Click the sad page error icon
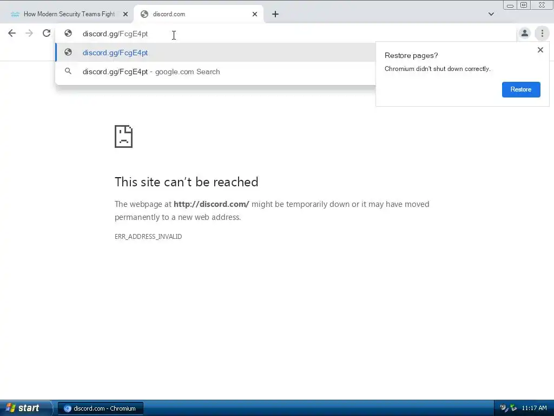This screenshot has height=416, width=554. click(x=124, y=136)
